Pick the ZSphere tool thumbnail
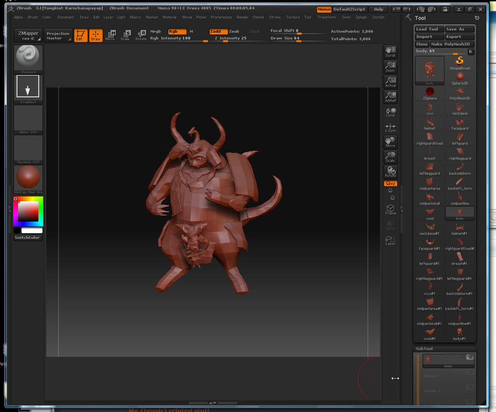The width and height of the screenshot is (496, 412). pos(430,92)
